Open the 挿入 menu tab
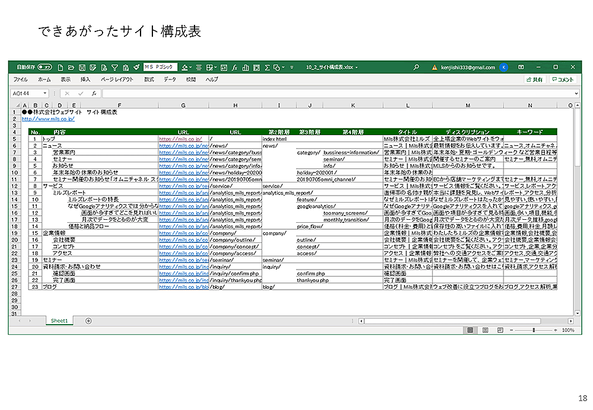Viewport: 593px width, 410px height. [x=85, y=79]
